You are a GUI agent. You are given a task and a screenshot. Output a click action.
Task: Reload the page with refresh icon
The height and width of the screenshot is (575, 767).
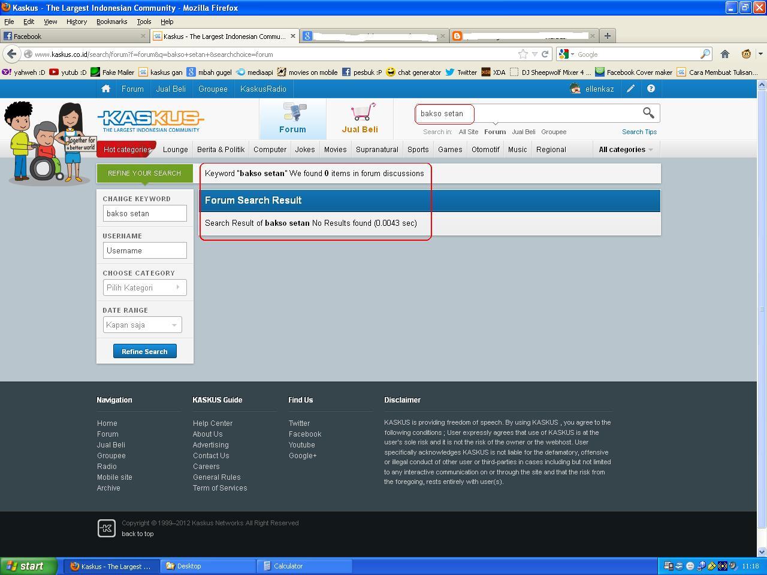545,54
